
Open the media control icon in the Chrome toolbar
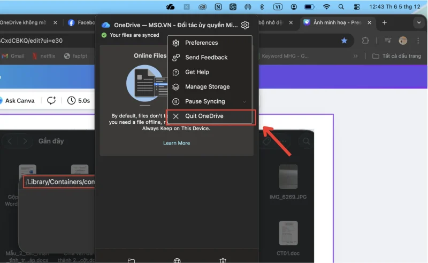click(387, 41)
